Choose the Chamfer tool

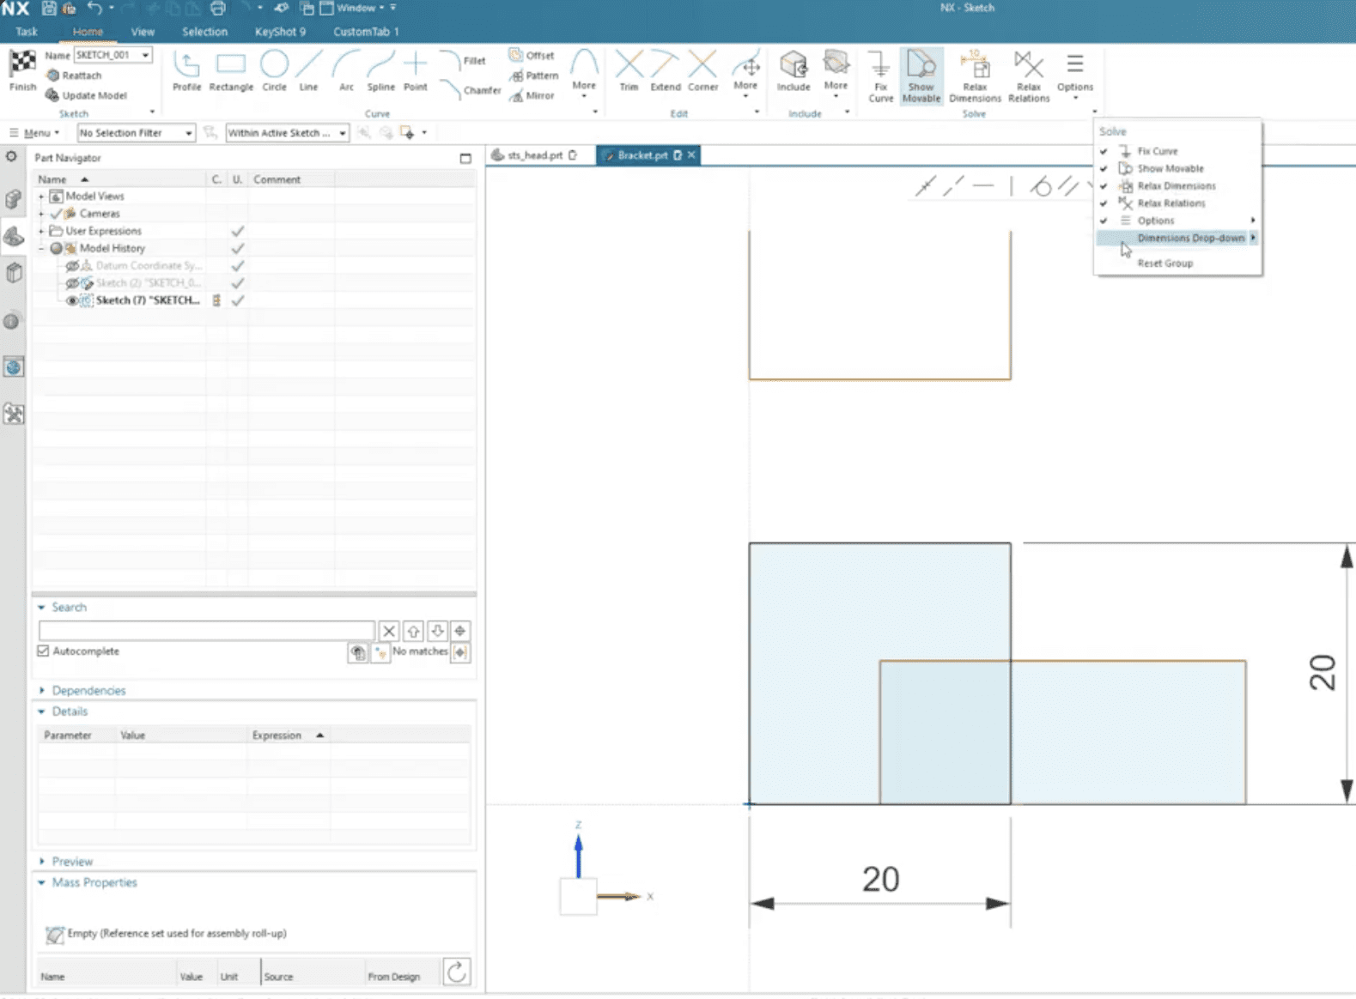click(x=471, y=89)
